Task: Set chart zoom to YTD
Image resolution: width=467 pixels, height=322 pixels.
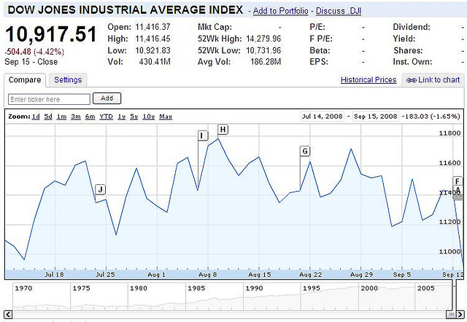Action: click(106, 117)
